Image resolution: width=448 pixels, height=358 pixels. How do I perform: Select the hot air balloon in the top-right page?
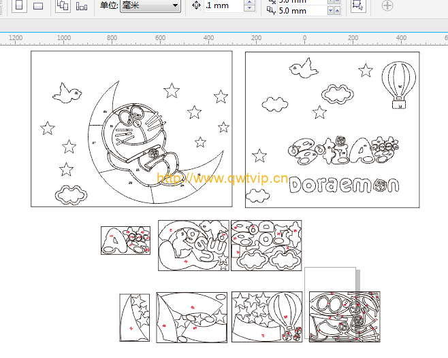click(x=399, y=85)
